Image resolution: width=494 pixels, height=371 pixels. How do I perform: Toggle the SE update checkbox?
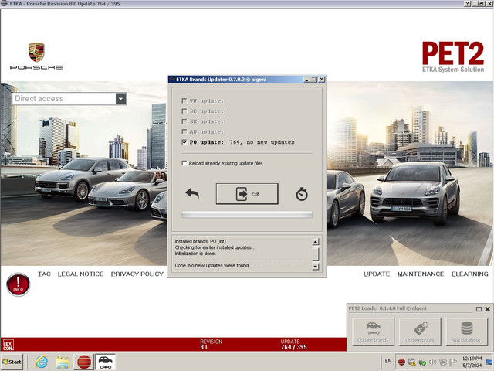(x=184, y=111)
